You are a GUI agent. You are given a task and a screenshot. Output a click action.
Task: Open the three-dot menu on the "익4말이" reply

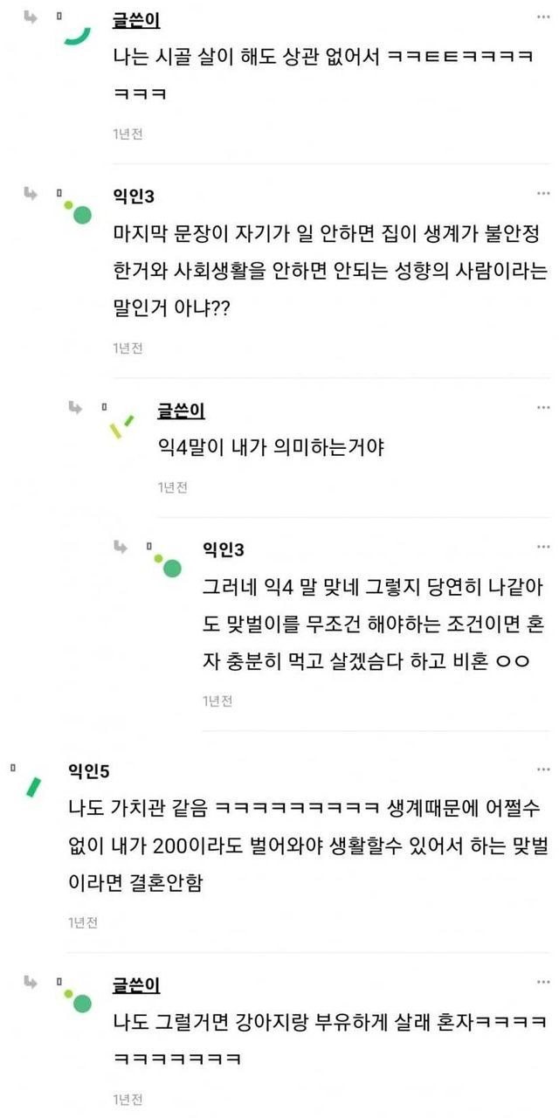(x=543, y=408)
